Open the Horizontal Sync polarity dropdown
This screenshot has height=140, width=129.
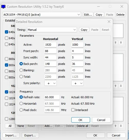point(51,83)
